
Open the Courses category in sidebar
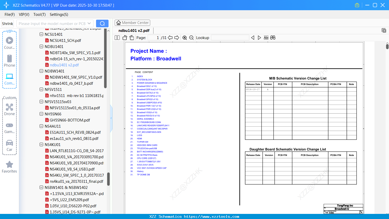click(9, 43)
